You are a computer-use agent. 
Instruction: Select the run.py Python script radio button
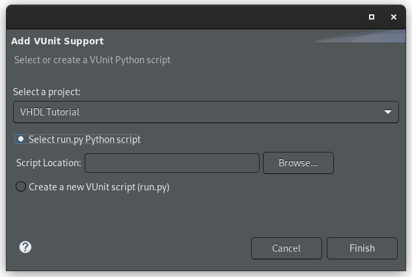click(20, 139)
